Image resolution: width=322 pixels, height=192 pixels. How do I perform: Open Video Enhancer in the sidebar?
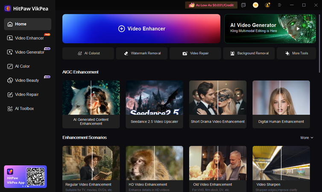click(x=27, y=38)
